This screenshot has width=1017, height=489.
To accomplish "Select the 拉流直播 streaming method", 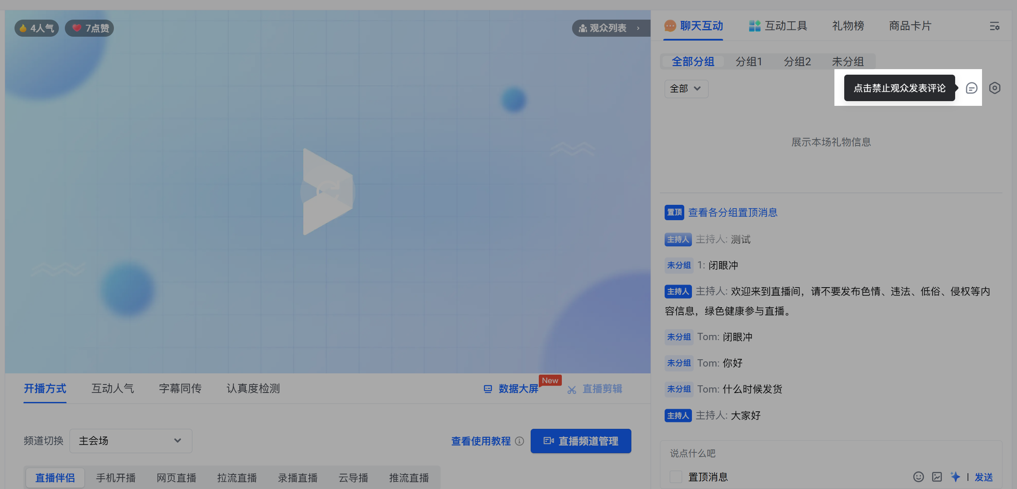I will coord(237,477).
